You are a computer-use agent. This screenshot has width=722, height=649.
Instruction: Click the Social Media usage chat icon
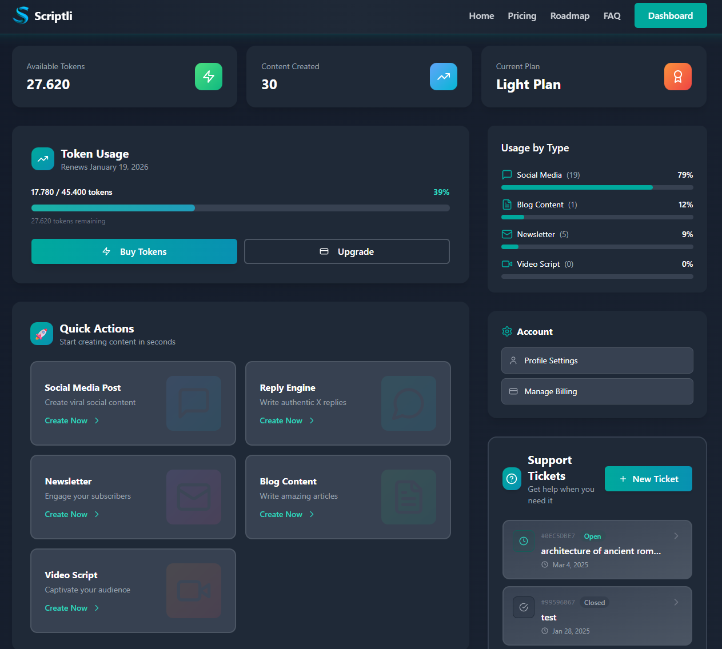(507, 175)
